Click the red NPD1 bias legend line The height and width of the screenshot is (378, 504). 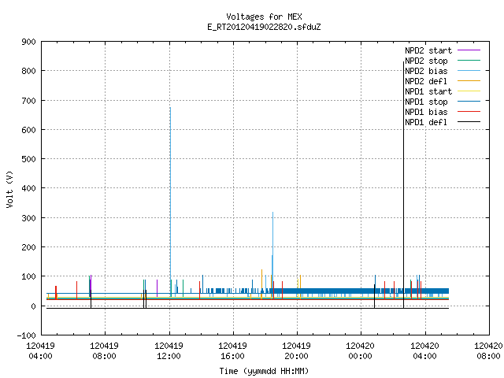pyautogui.click(x=469, y=112)
